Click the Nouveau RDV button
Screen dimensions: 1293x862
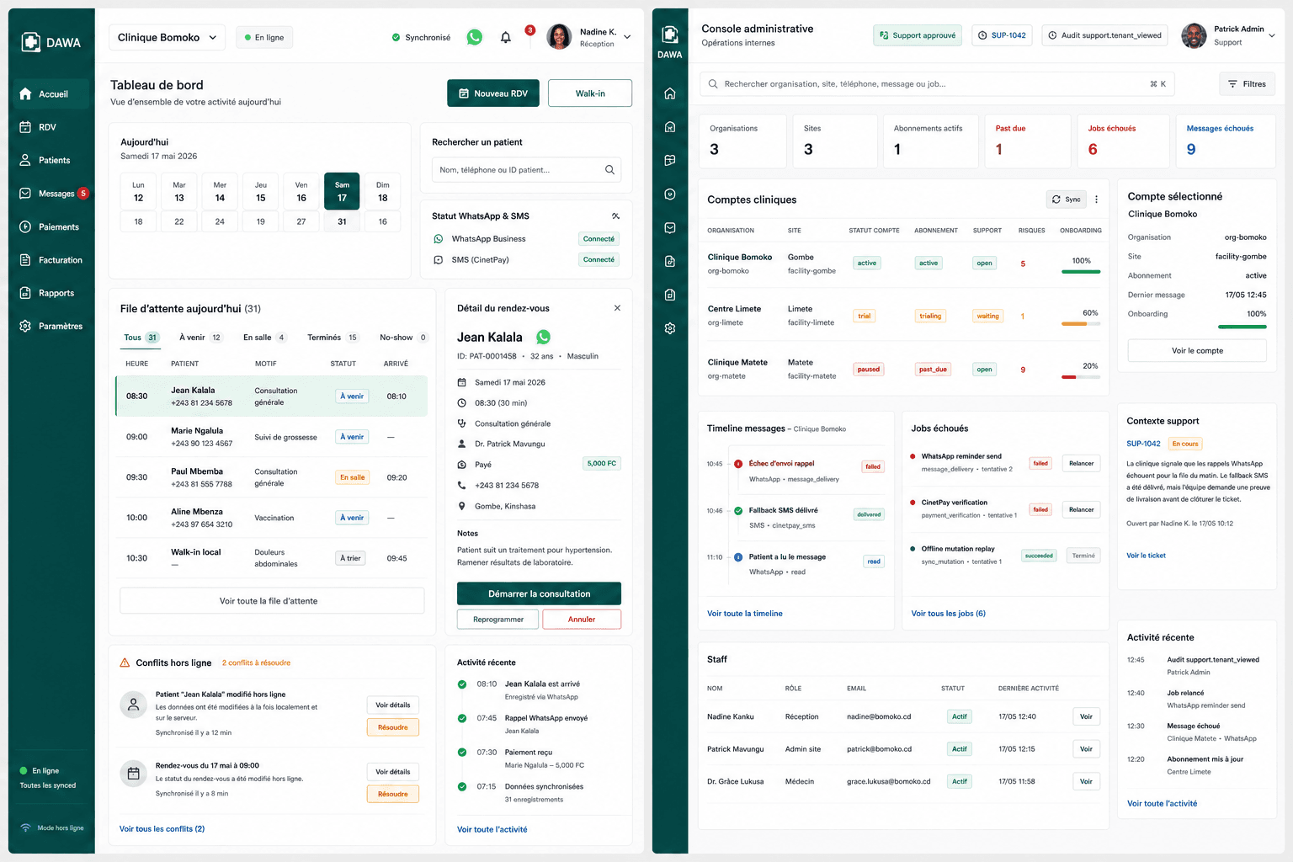[x=493, y=93]
